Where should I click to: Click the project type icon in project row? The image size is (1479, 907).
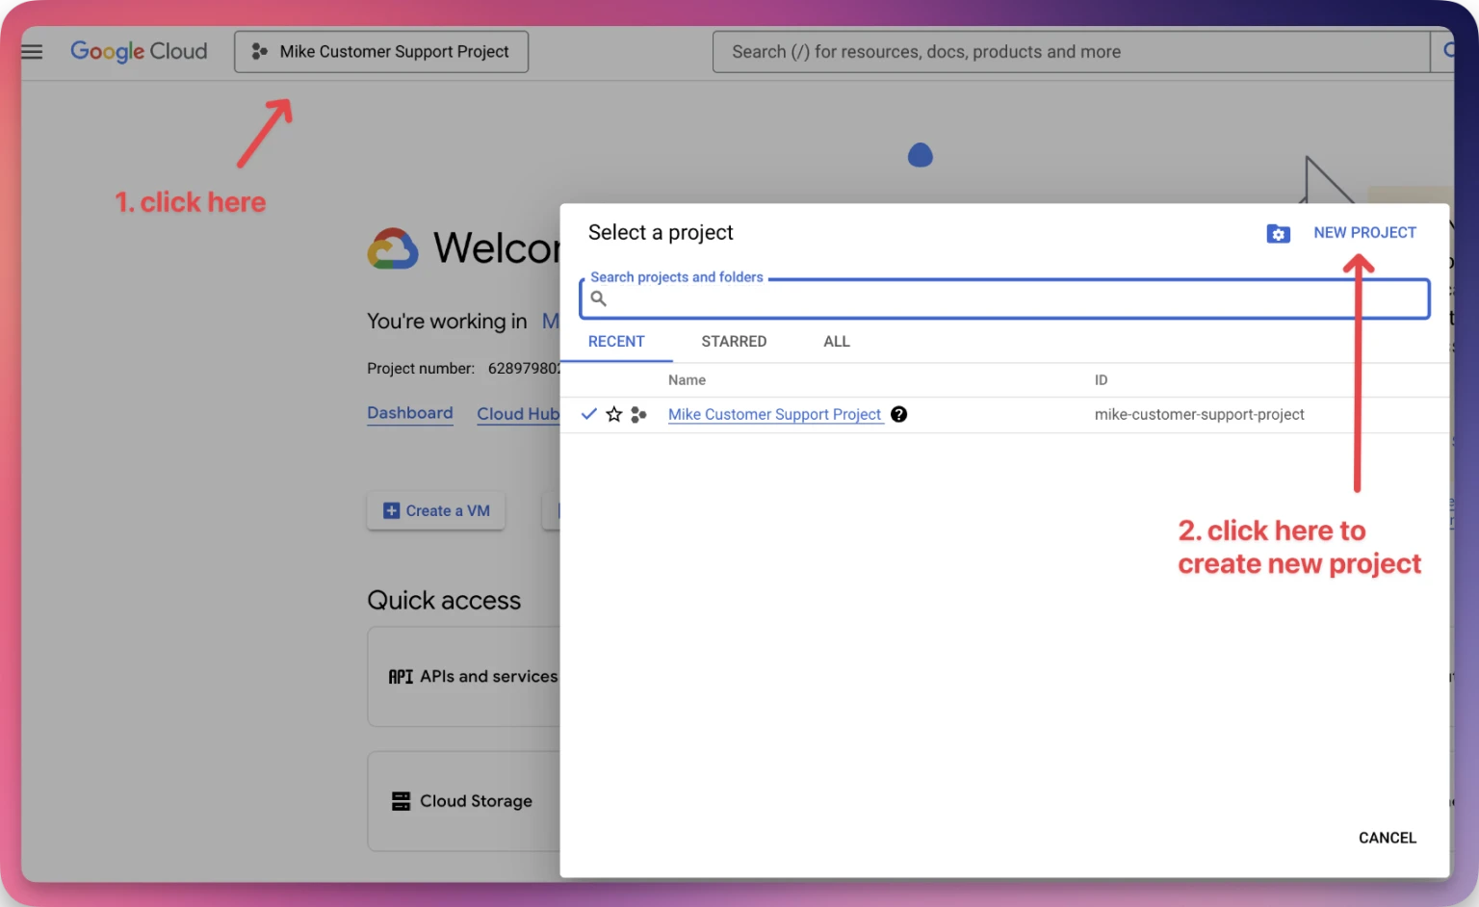point(638,415)
